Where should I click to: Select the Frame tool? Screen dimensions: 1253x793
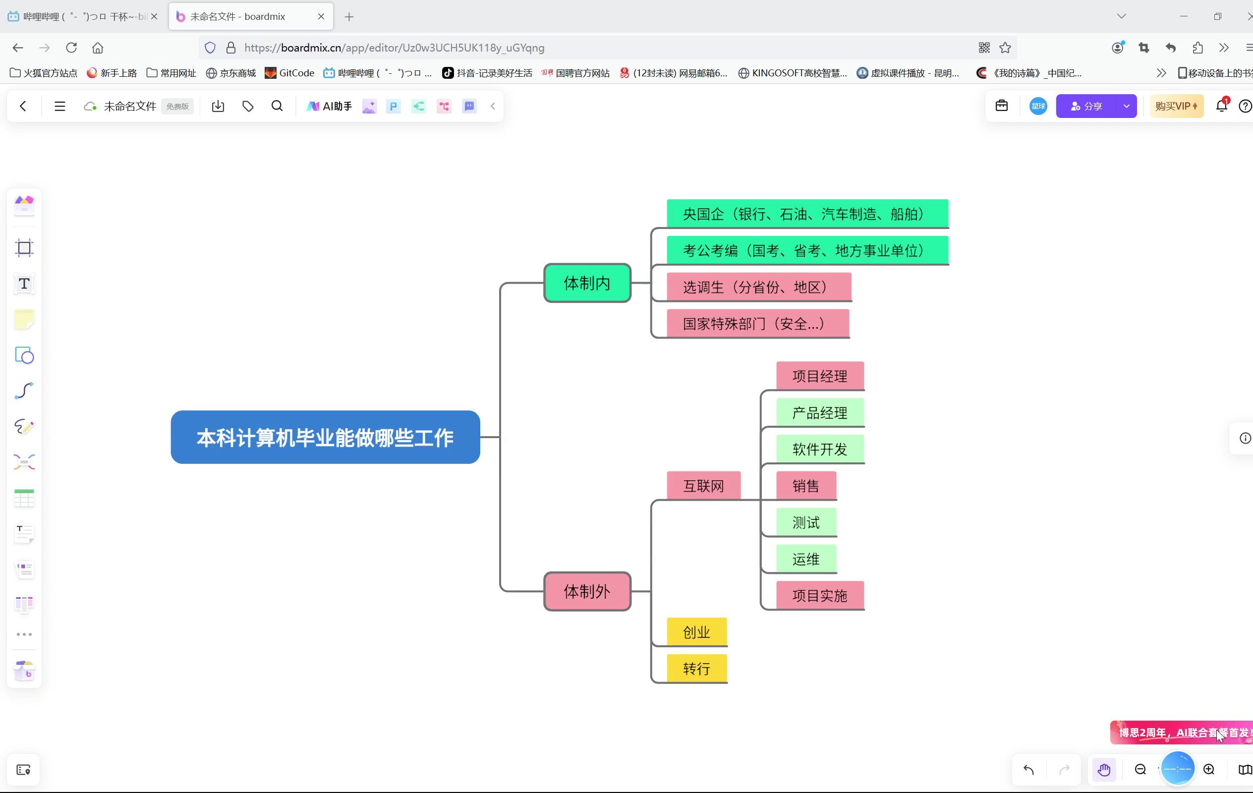pos(24,248)
